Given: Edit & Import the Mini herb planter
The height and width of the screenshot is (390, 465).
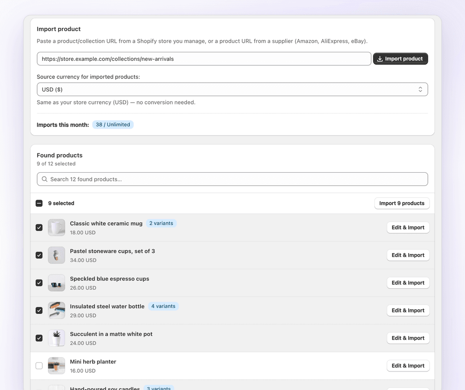Looking at the screenshot, I should pos(408,366).
